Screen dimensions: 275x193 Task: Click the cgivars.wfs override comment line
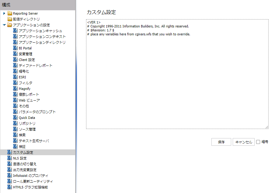[138, 34]
